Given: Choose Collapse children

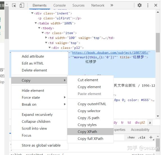Looking at the screenshot, I should (36, 121).
